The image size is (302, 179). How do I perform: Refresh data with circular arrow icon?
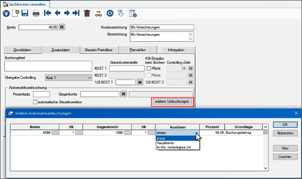coord(110,13)
